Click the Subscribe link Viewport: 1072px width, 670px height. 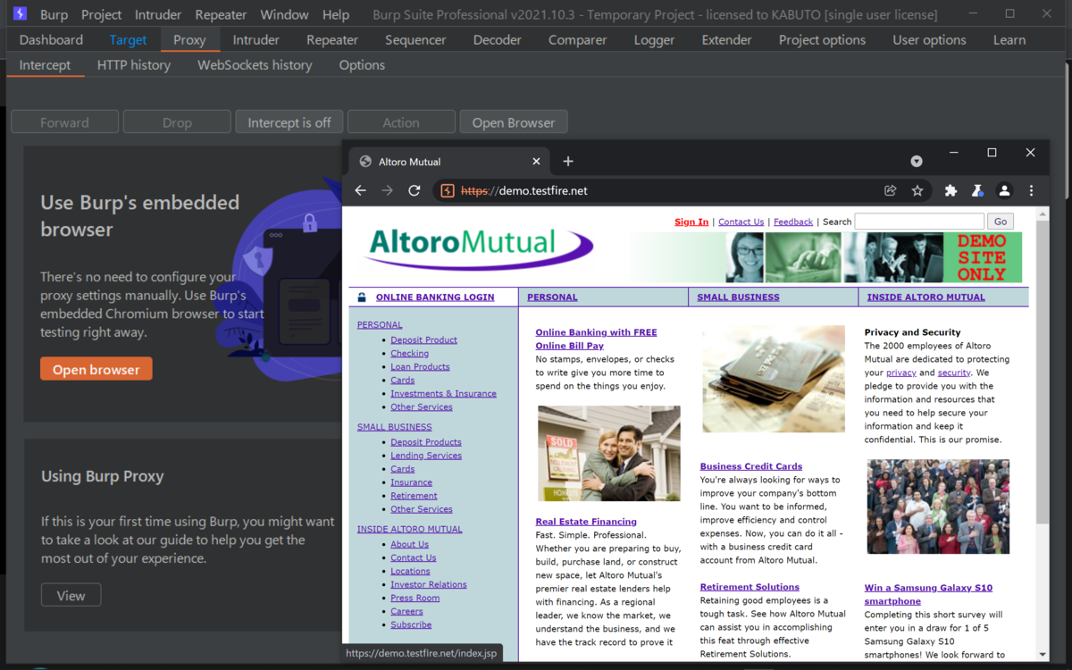[x=411, y=625]
